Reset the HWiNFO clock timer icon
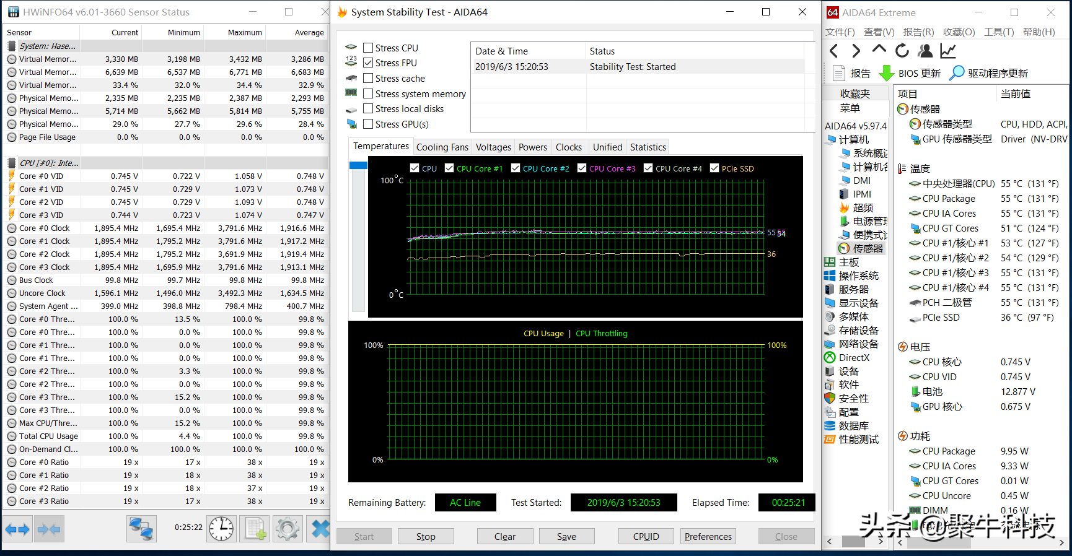 (x=221, y=529)
